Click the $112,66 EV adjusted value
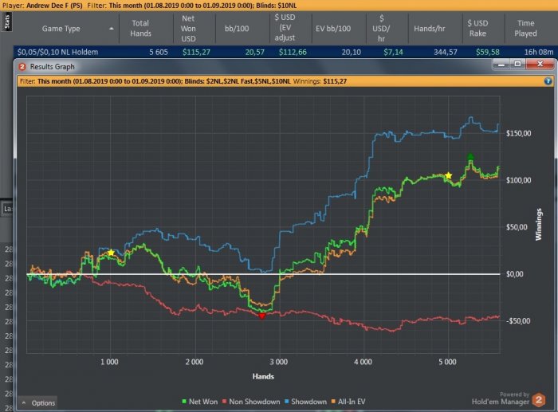 (x=293, y=53)
